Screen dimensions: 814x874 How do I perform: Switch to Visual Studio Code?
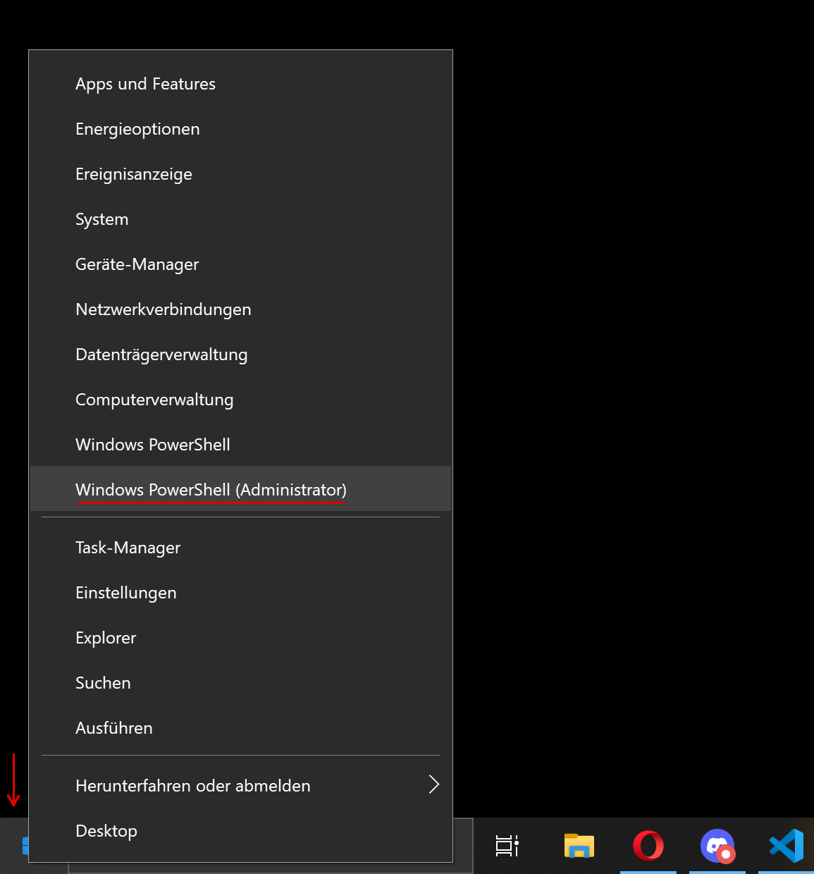787,846
